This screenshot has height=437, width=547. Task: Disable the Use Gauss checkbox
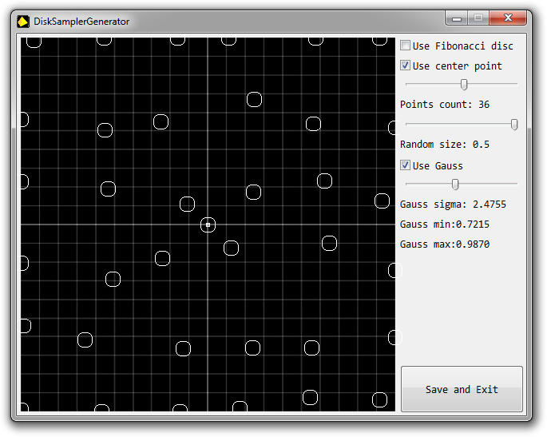406,166
